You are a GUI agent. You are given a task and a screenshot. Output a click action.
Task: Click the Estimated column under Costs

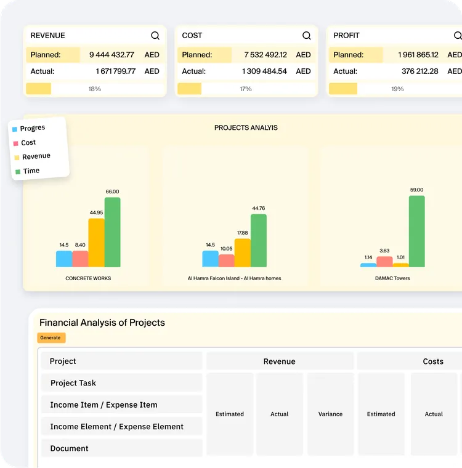tap(381, 414)
